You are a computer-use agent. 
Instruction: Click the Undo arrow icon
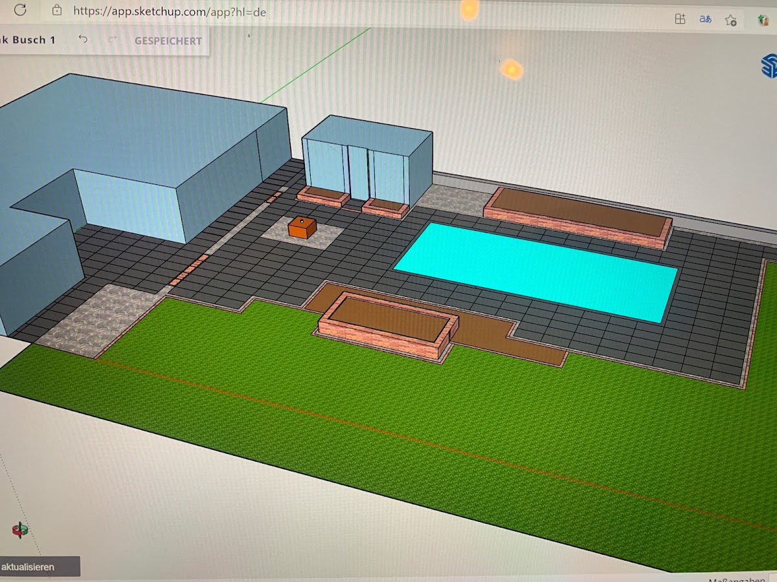coord(83,40)
